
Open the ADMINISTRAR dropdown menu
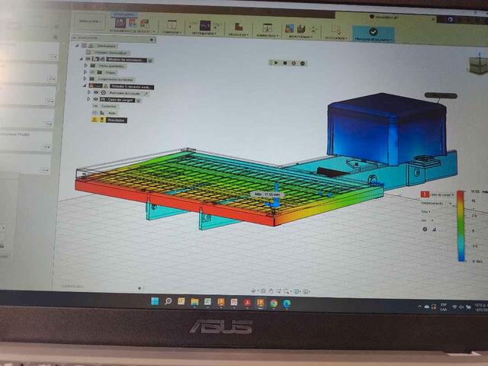pos(268,36)
